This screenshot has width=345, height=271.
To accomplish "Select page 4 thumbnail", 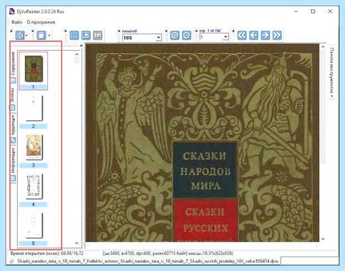I will 34,186.
